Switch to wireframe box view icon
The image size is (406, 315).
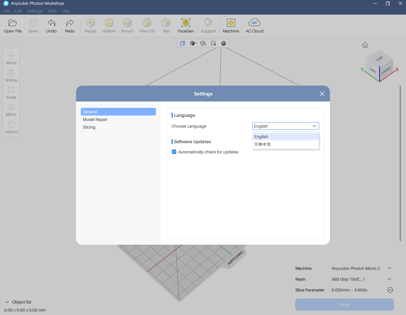[182, 43]
